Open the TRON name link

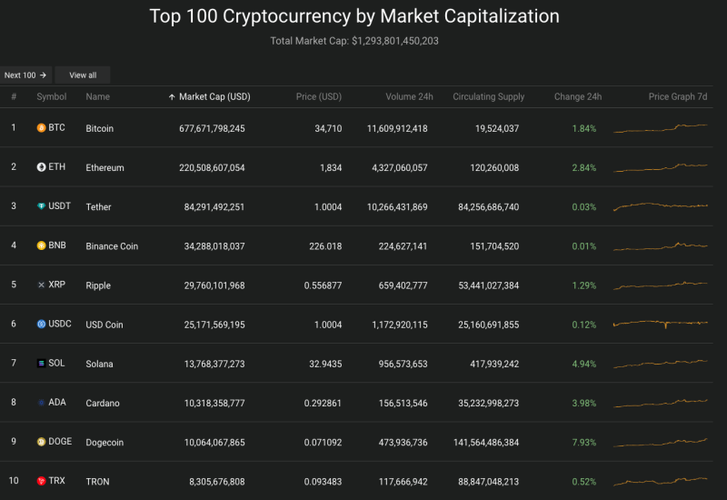(97, 482)
